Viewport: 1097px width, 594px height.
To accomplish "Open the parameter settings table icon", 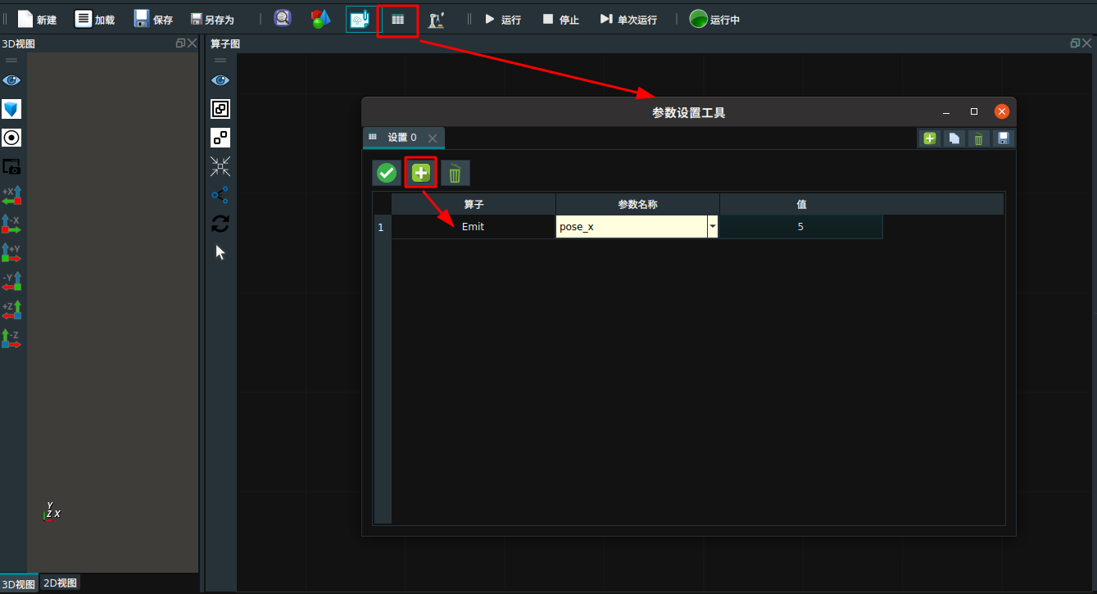I will 397,20.
